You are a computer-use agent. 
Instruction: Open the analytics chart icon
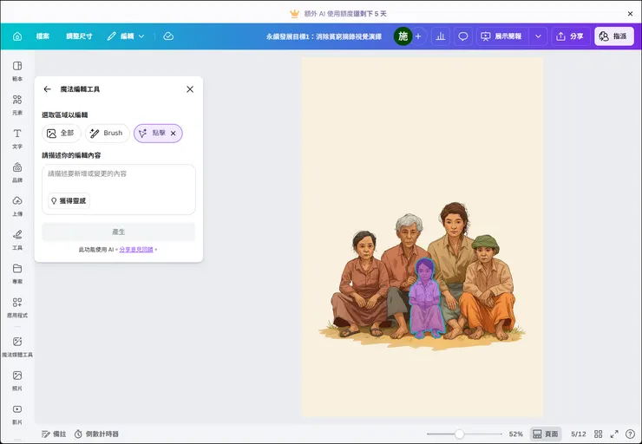tap(441, 36)
